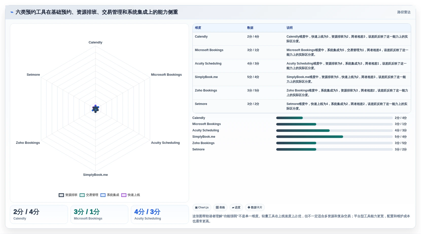
Task: Click the Calendly progress bar
Action: pyautogui.click(x=334, y=118)
